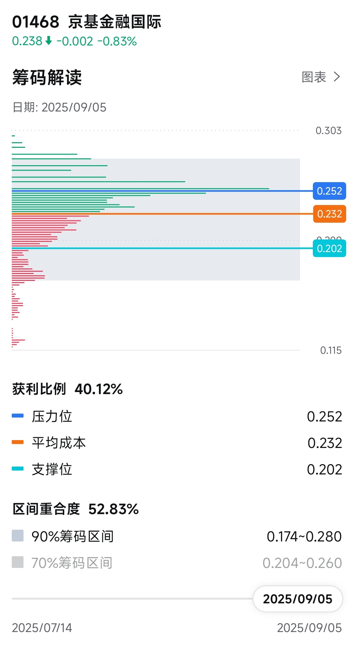The height and width of the screenshot is (651, 354).
Task: Select the 70%筹码区间 label
Action: pyautogui.click(x=72, y=563)
